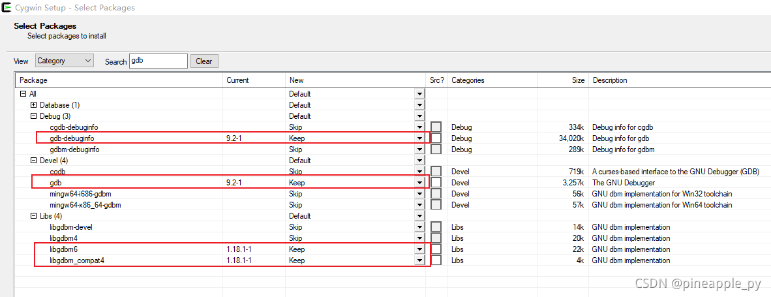Tick the Src checkbox for gdb
Screen dimensions: 771x297
click(436, 182)
